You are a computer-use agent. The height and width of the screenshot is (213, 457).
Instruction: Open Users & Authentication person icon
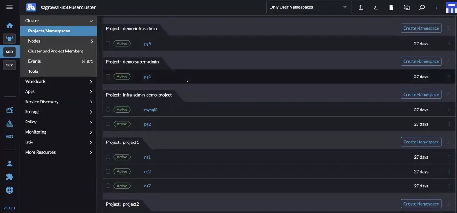coord(10,163)
